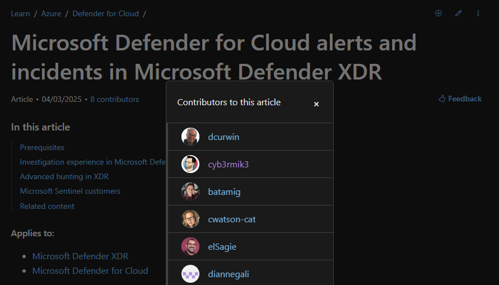The image size is (499, 285).
Task: Open cwatson-cat's contributor profile link
Action: click(232, 219)
